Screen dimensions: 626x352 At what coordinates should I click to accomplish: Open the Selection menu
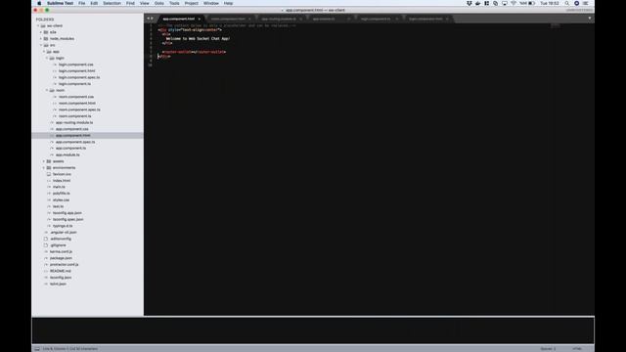pos(112,3)
